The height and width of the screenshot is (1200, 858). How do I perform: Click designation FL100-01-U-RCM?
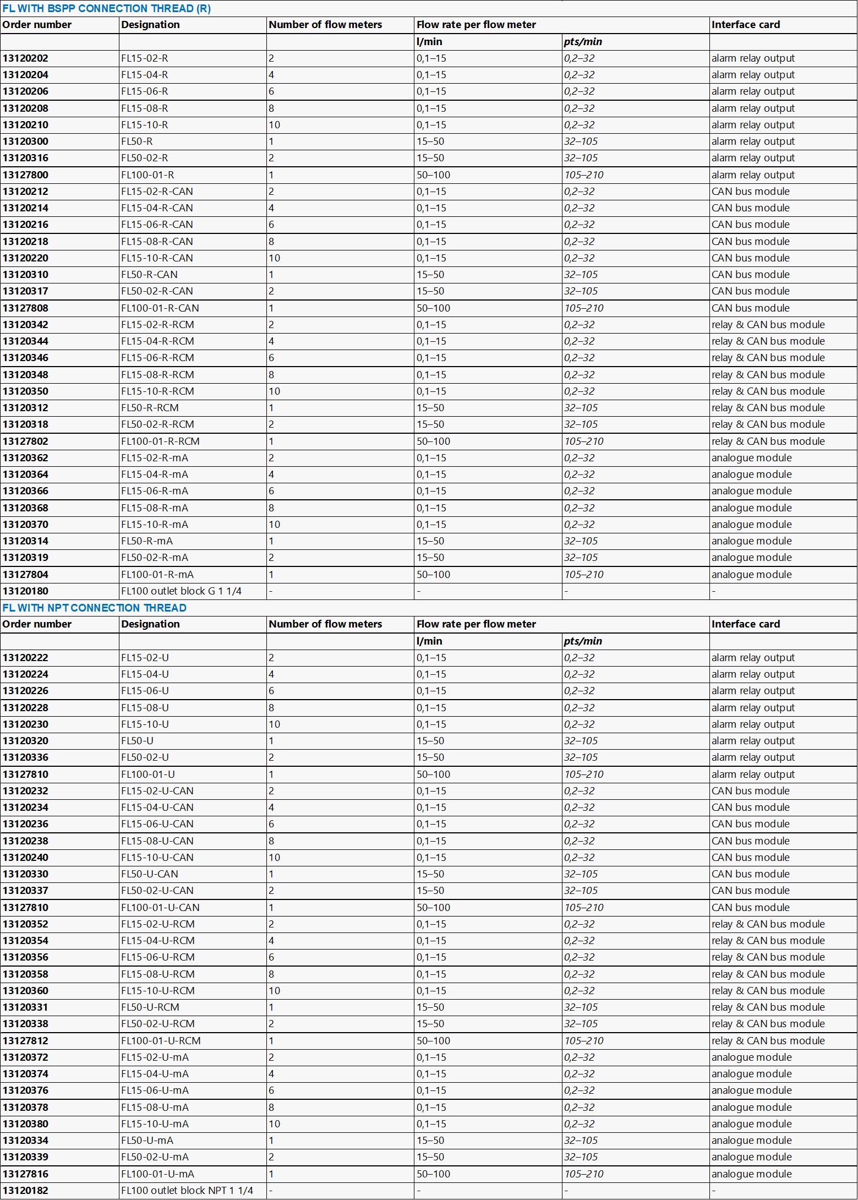161,1041
